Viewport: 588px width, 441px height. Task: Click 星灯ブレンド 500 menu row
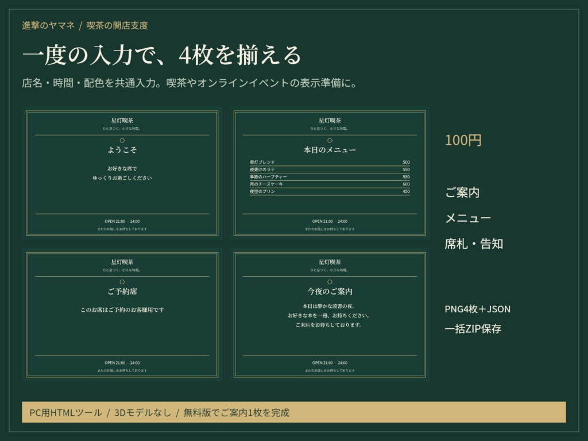pyautogui.click(x=330, y=163)
